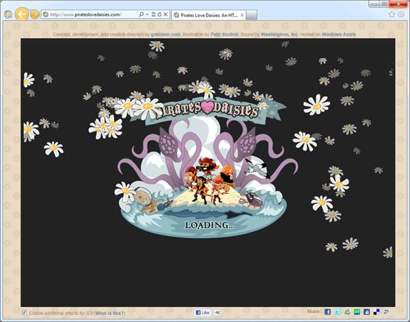
Task: Share on Delicious icon
Action: point(377,312)
